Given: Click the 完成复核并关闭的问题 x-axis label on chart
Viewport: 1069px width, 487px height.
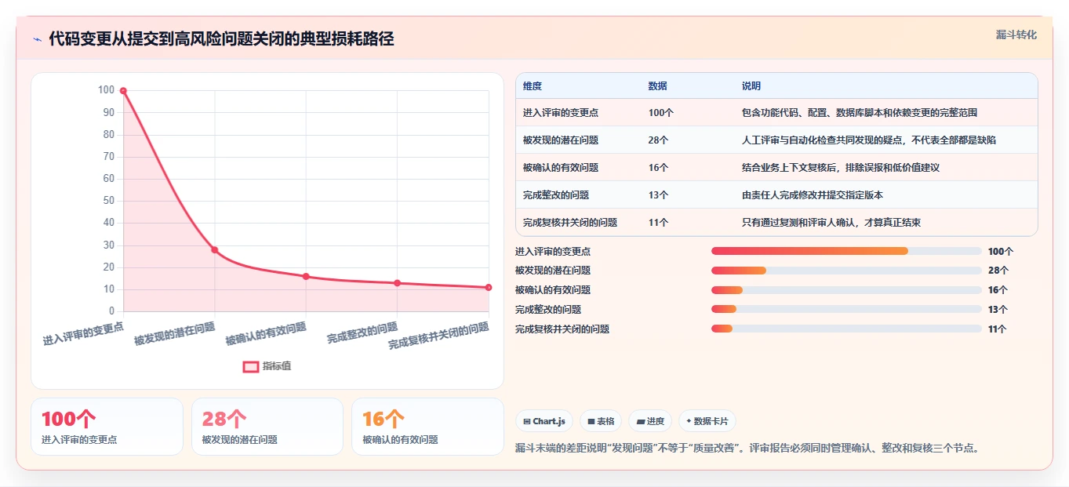Looking at the screenshot, I should coord(439,336).
